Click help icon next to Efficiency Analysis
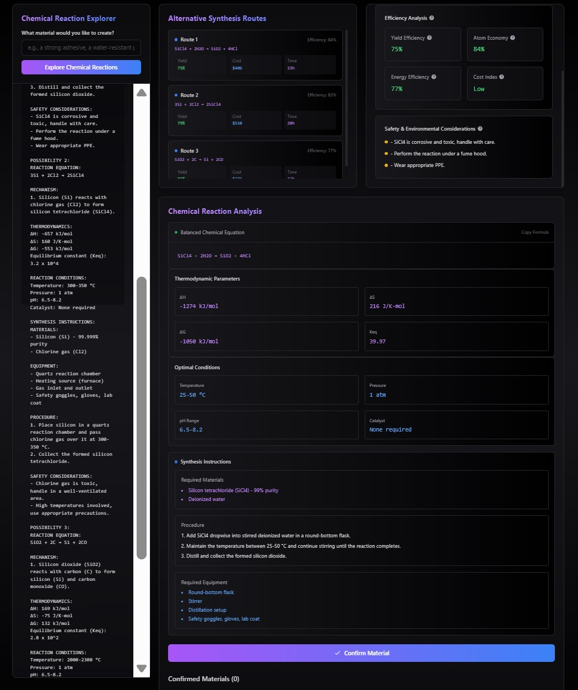Viewport: 578px width, 690px height. coord(431,18)
